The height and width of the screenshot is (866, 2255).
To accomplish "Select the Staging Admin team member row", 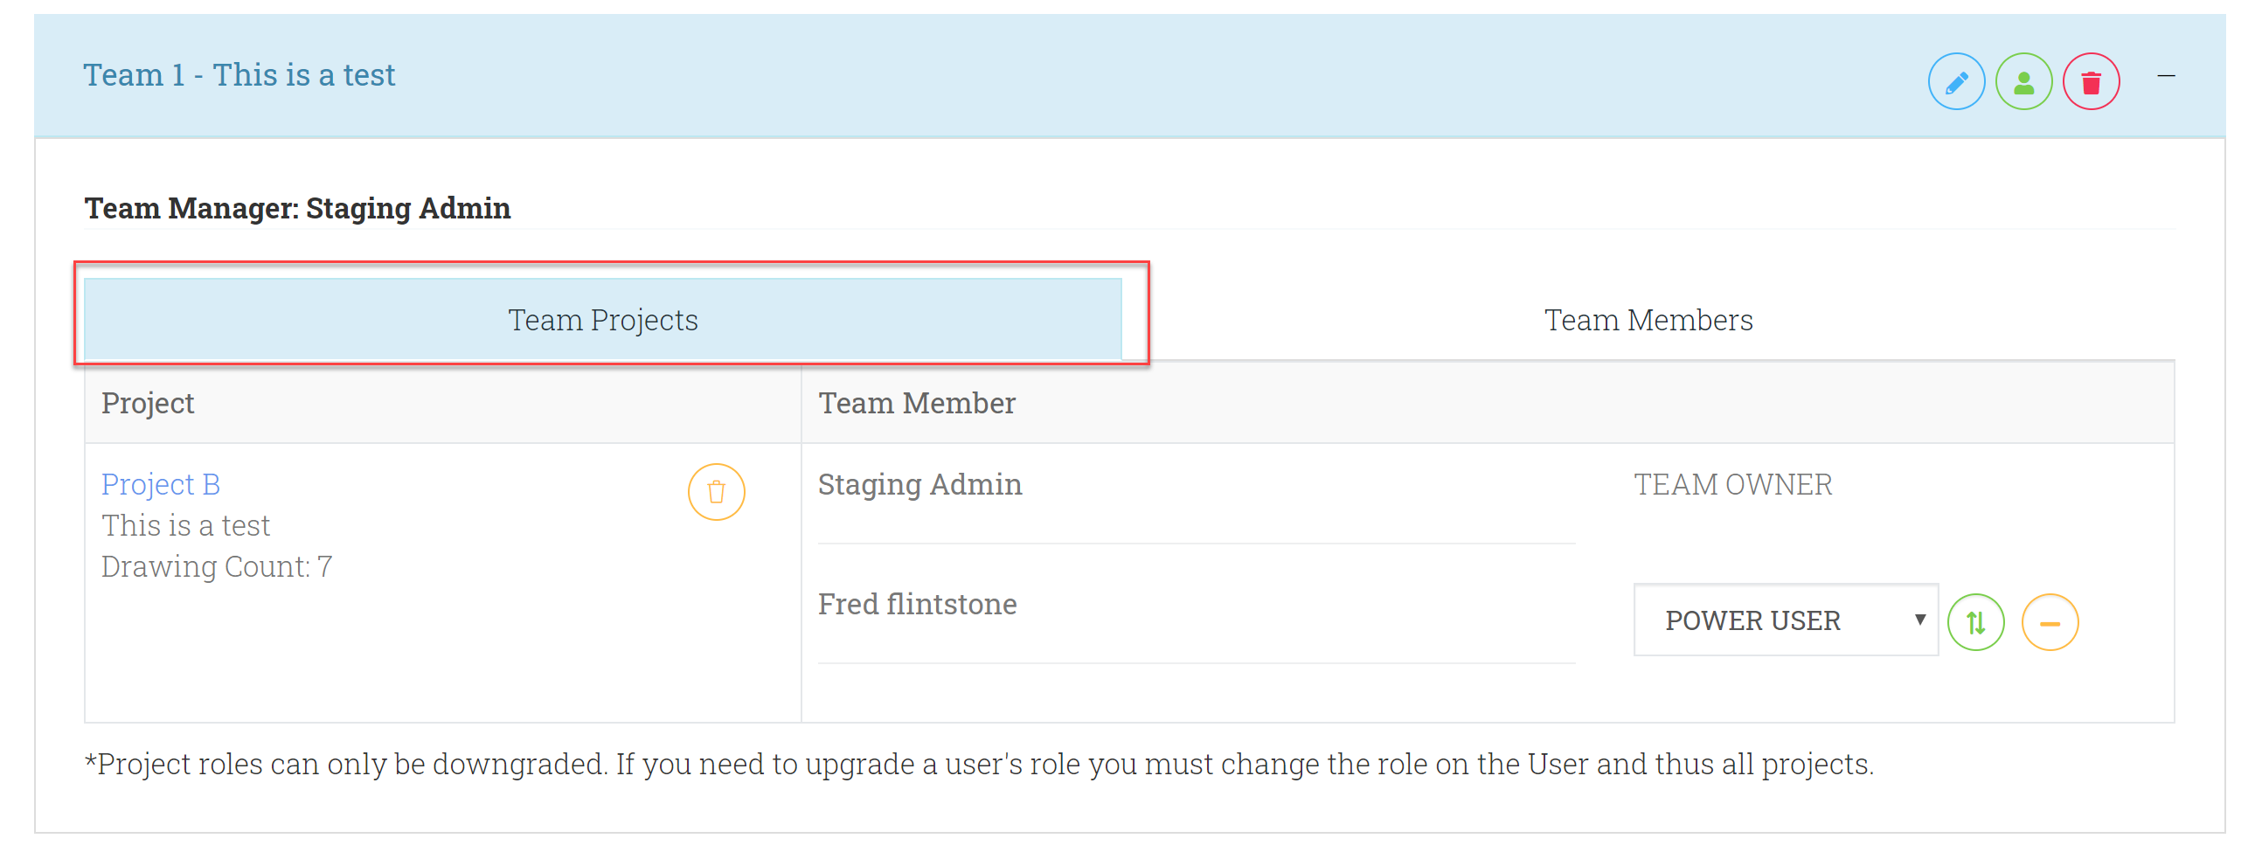I will point(919,484).
